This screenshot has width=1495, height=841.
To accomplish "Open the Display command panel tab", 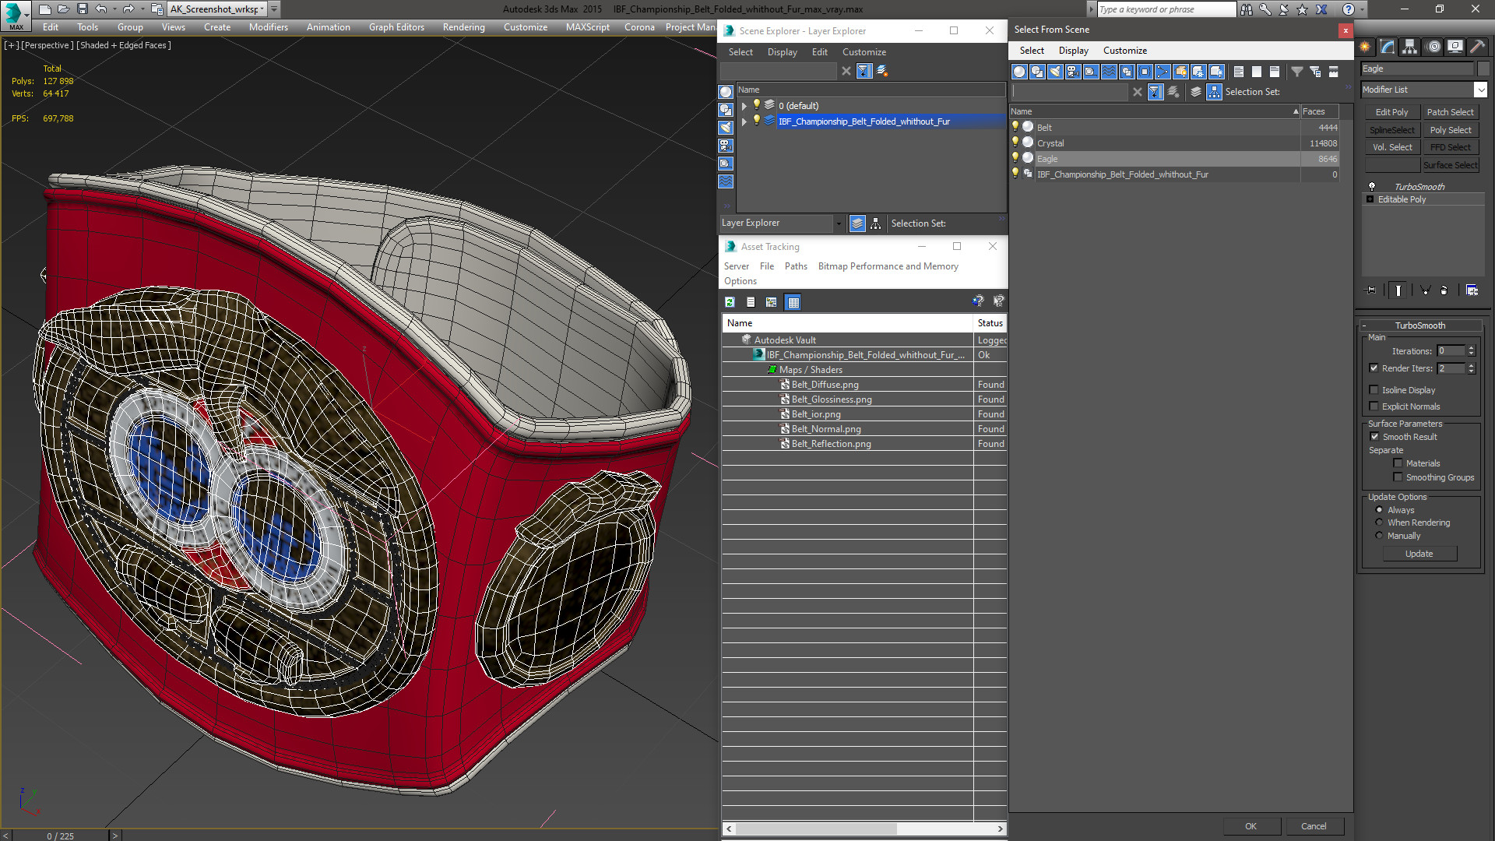I will [1455, 47].
